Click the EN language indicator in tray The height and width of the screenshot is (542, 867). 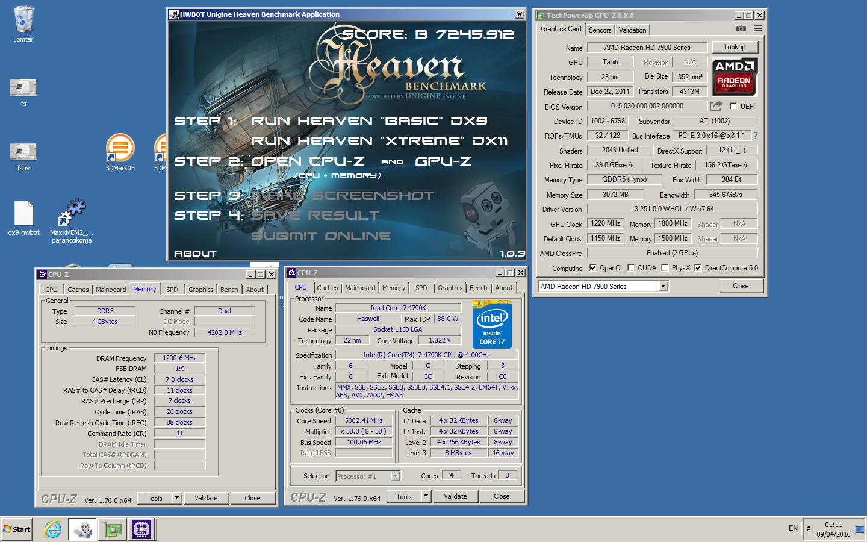tap(793, 528)
